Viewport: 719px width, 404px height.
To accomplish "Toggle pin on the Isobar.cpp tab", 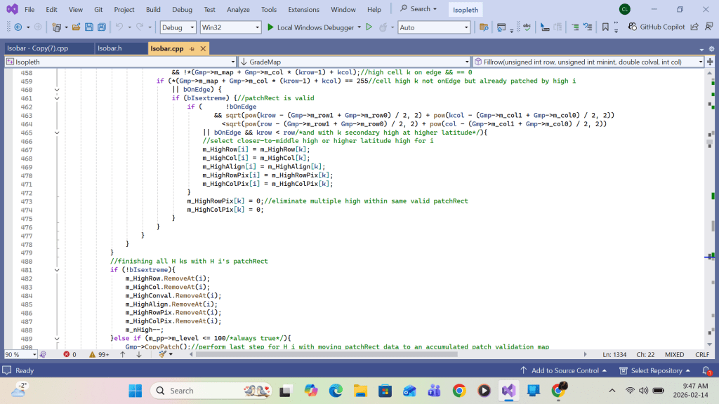I will (193, 48).
